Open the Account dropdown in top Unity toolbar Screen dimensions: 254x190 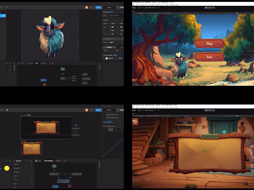point(141,8)
